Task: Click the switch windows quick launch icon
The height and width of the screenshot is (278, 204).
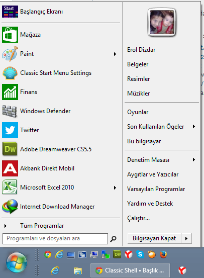Action: click(x=82, y=255)
